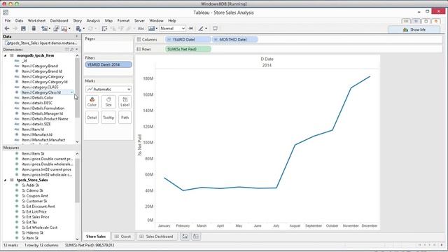Click the Tooltip marks card button
The height and width of the screenshot is (252, 448).
tap(108, 118)
